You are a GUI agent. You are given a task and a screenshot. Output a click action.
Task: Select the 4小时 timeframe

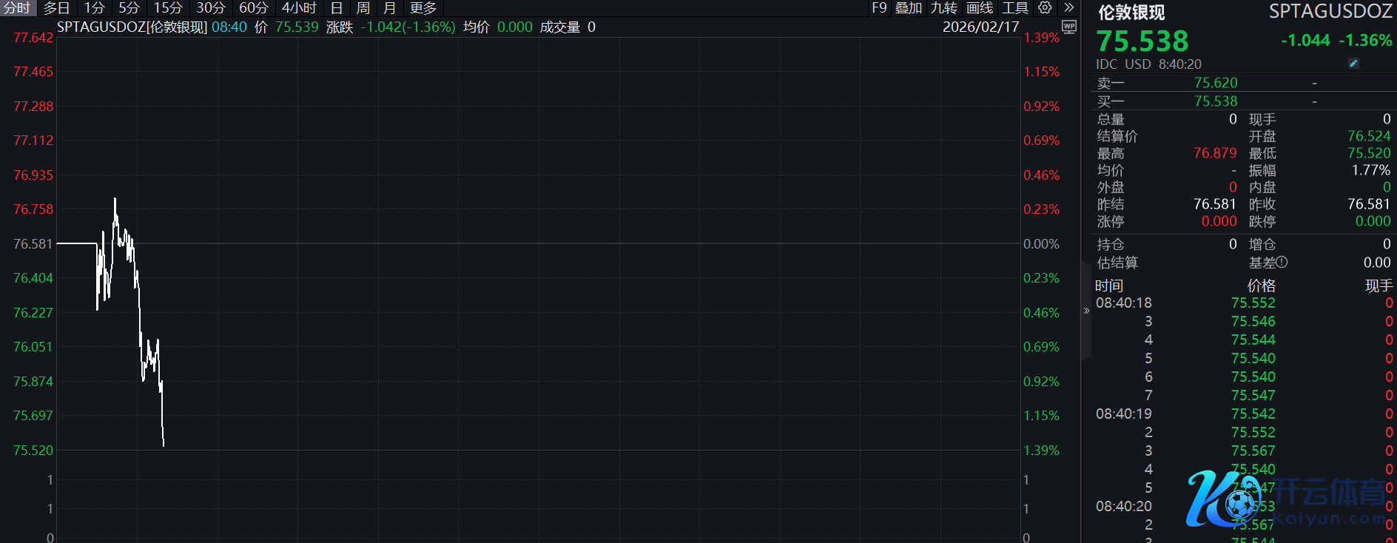click(x=299, y=8)
